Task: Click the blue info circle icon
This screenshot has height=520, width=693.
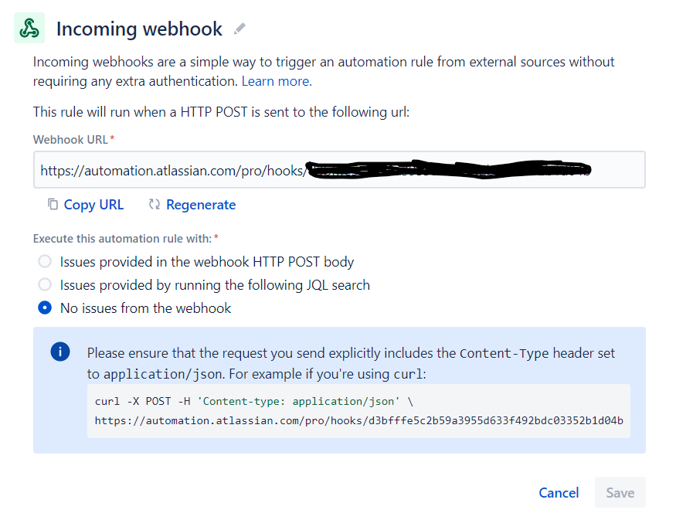Action: click(x=60, y=352)
